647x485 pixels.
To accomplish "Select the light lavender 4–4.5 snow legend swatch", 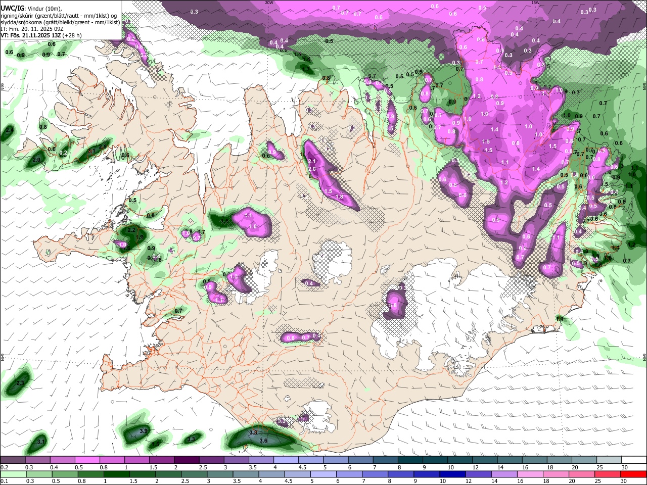I will pyautogui.click(x=286, y=460).
